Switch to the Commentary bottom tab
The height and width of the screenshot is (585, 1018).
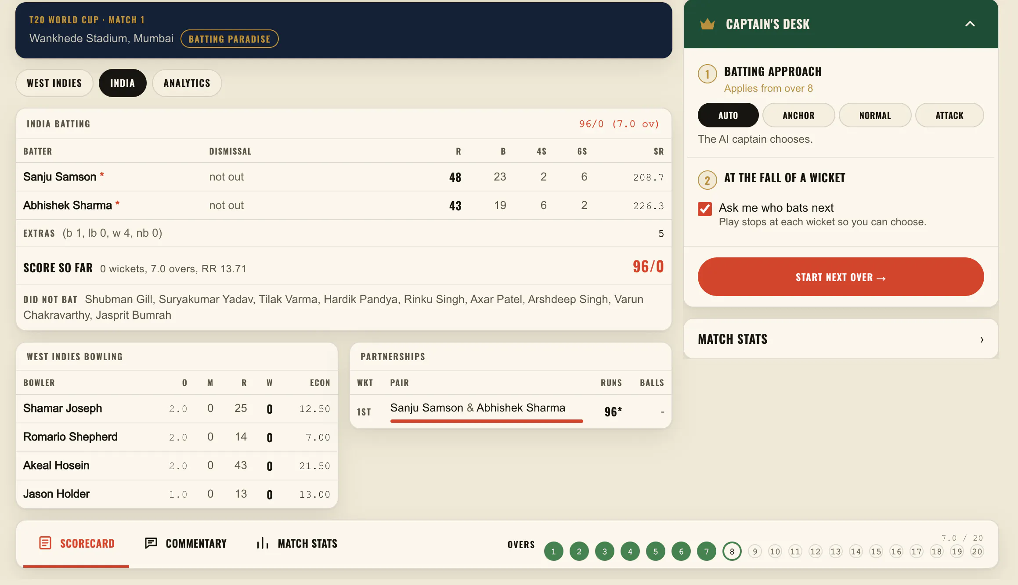coord(186,544)
